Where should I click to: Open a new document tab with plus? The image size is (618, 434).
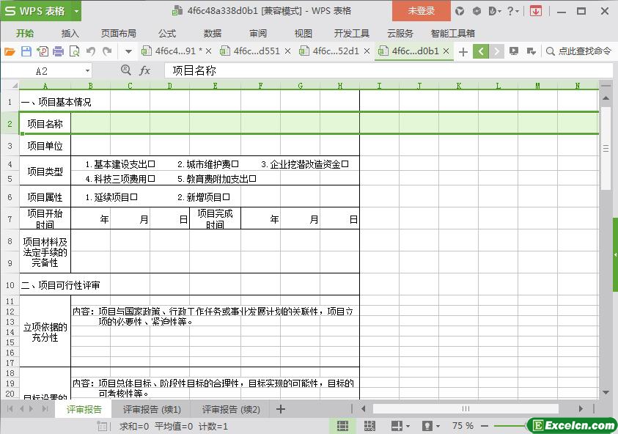pos(463,51)
